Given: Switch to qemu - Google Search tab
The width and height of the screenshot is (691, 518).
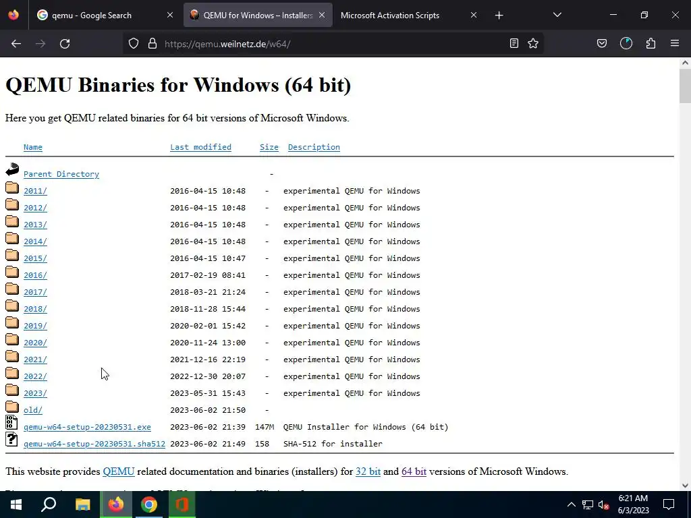Looking at the screenshot, I should click(x=106, y=15).
